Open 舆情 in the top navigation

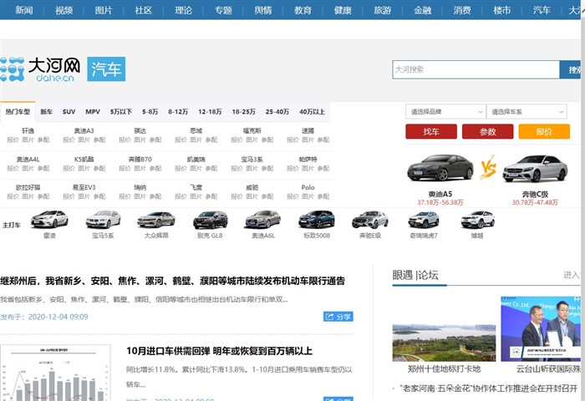pyautogui.click(x=263, y=10)
